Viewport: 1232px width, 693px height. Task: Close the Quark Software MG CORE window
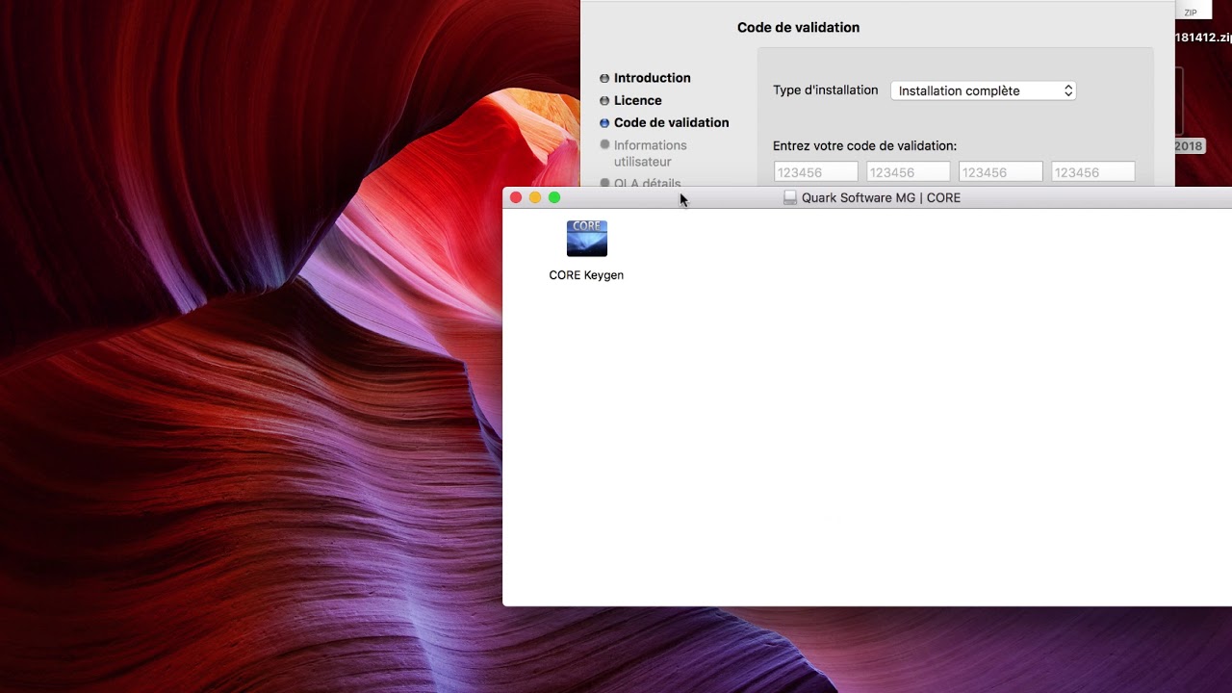click(516, 197)
